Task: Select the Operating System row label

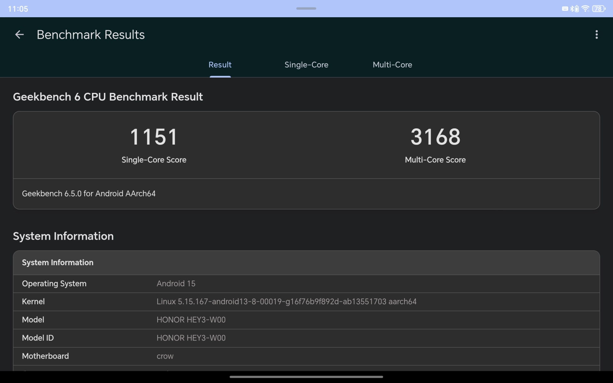Action: click(54, 283)
